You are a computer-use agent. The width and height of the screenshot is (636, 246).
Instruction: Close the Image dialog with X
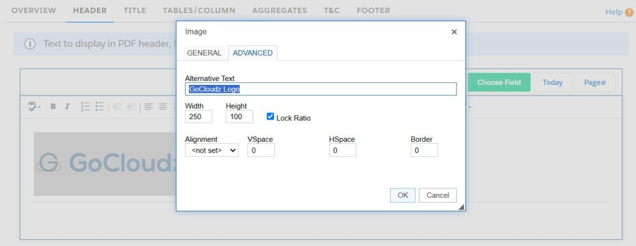[454, 32]
